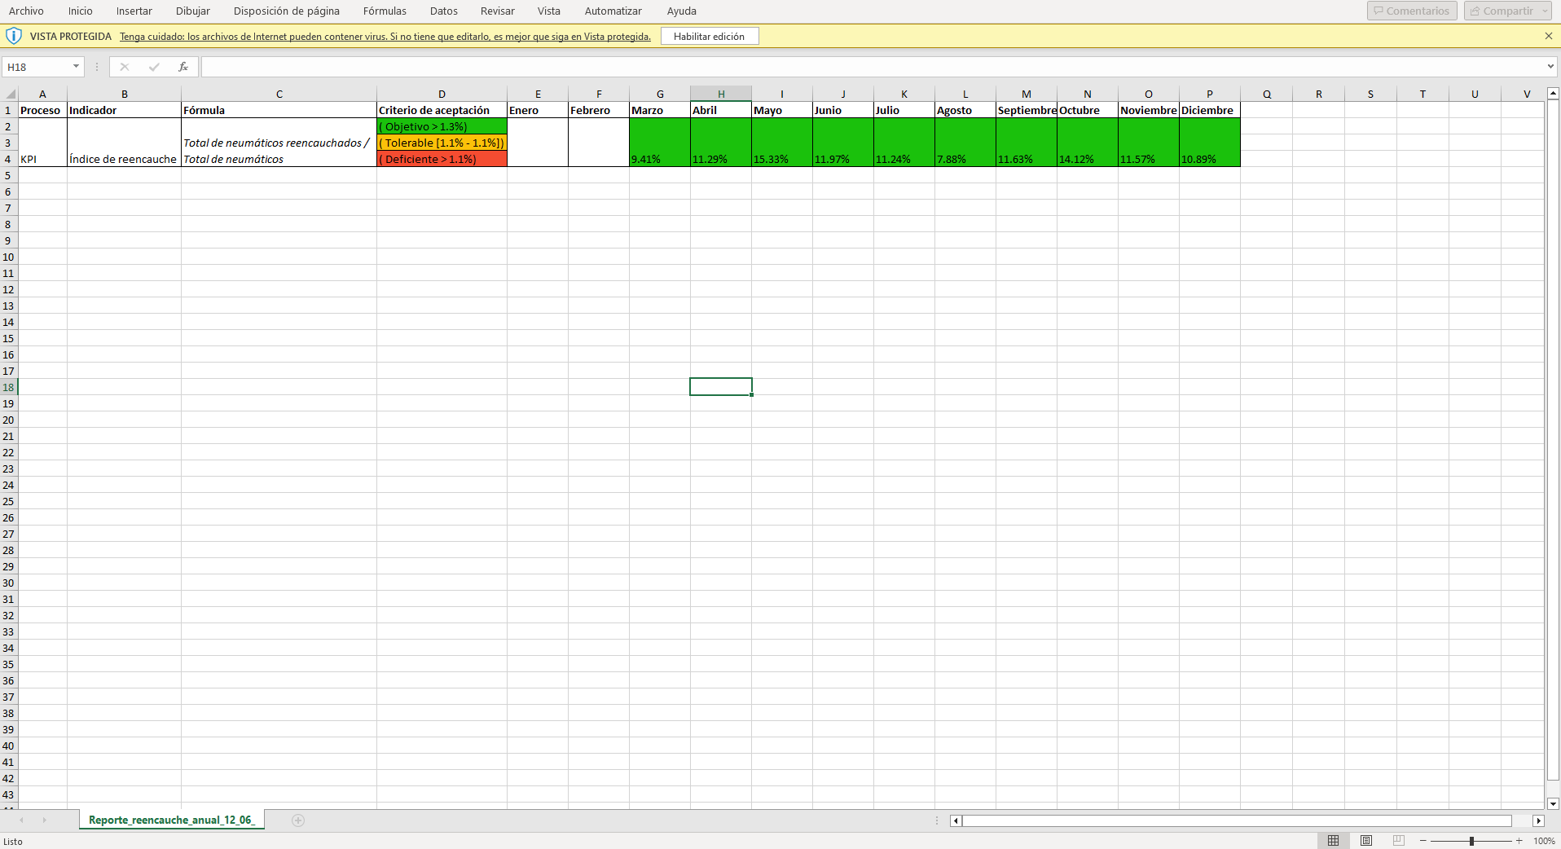Image resolution: width=1561 pixels, height=849 pixels.
Task: Click the Habilitar edición button
Action: (x=709, y=36)
